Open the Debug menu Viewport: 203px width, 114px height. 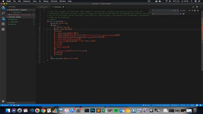[46, 1]
